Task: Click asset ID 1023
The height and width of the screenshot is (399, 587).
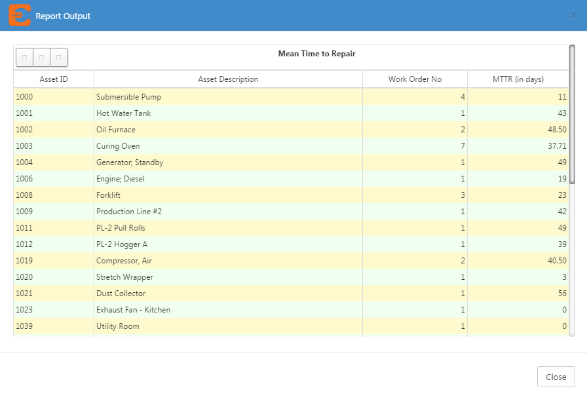Action: pyautogui.click(x=24, y=310)
